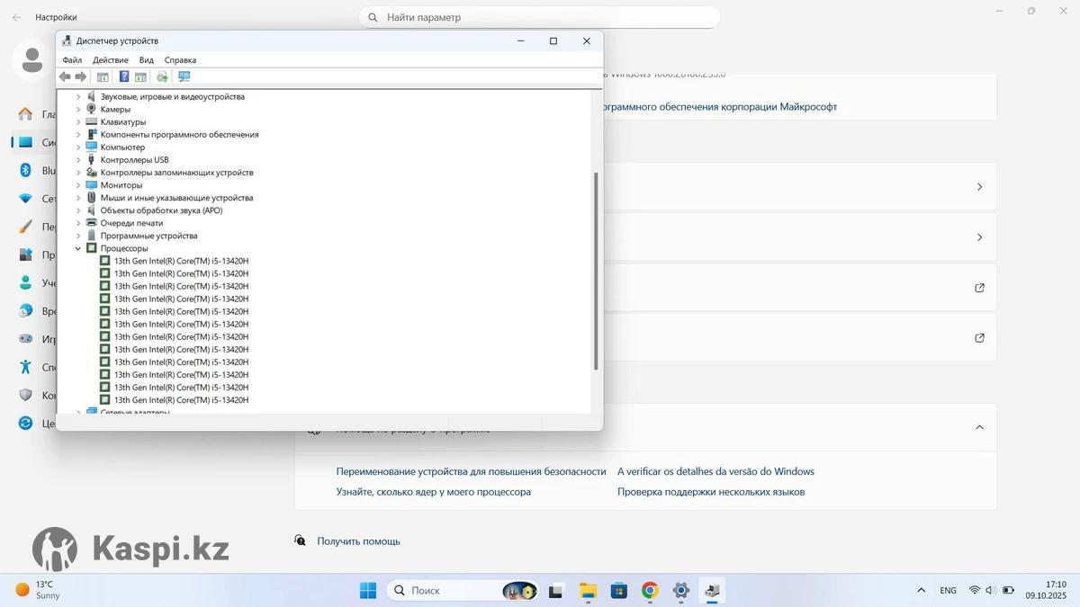This screenshot has width=1080, height=607.
Task: Click the Help icon in Device Manager toolbar
Action: pyautogui.click(x=124, y=76)
